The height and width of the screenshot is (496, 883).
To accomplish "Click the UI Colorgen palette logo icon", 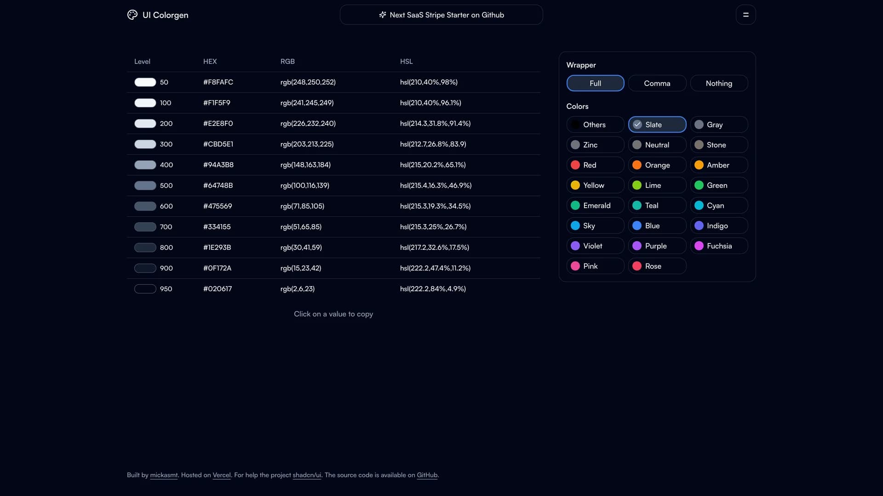I will point(132,15).
